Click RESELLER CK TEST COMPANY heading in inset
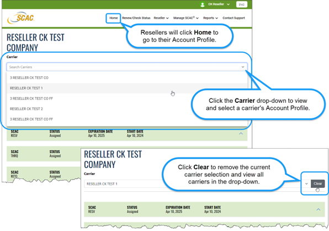The width and height of the screenshot is (329, 231). point(113,159)
